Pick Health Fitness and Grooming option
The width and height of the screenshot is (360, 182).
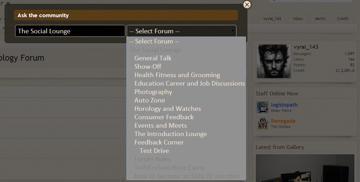pyautogui.click(x=177, y=75)
